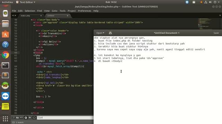Open the Edit menu
The image size is (222, 124).
20,11
